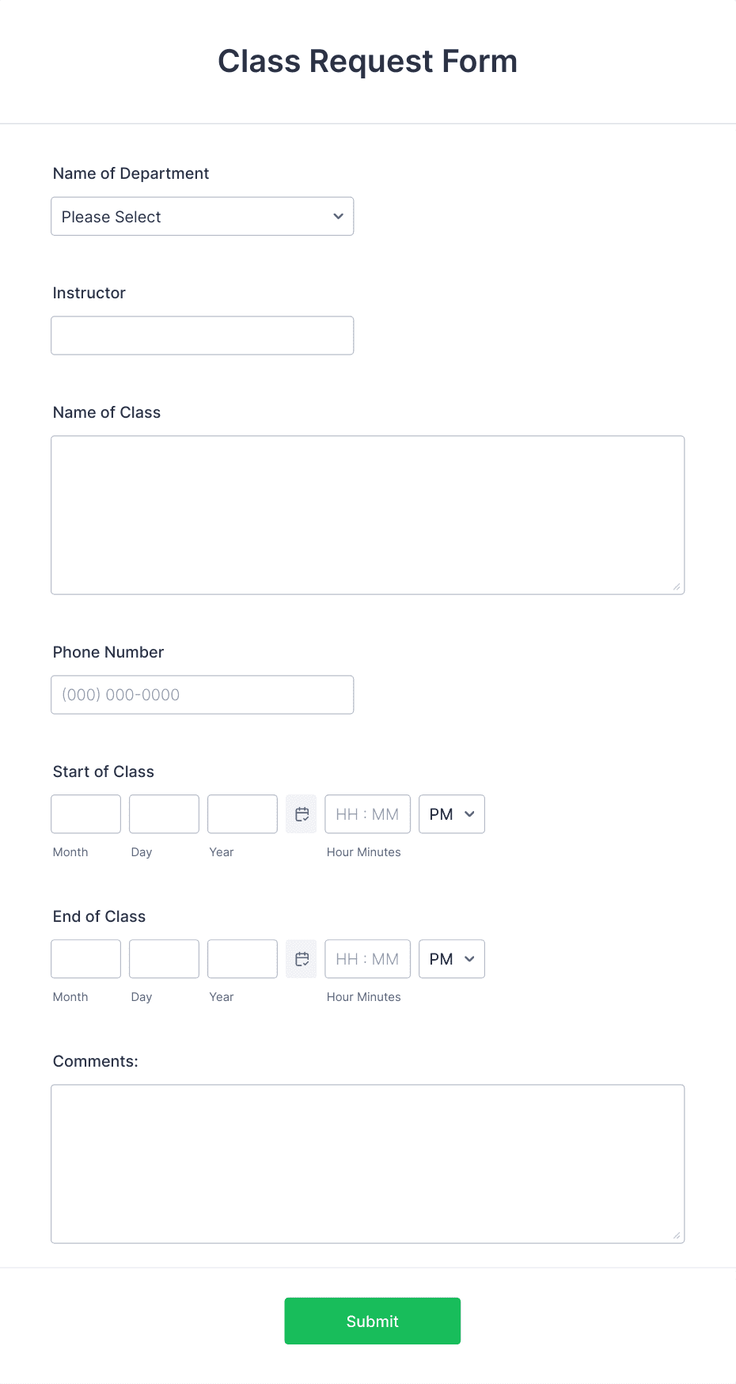Open the End of Class calendar picker
The image size is (736, 1384).
point(301,958)
